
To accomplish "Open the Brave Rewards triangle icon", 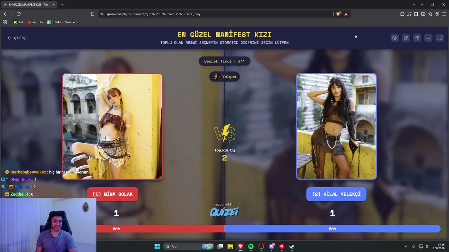I will pyautogui.click(x=346, y=14).
